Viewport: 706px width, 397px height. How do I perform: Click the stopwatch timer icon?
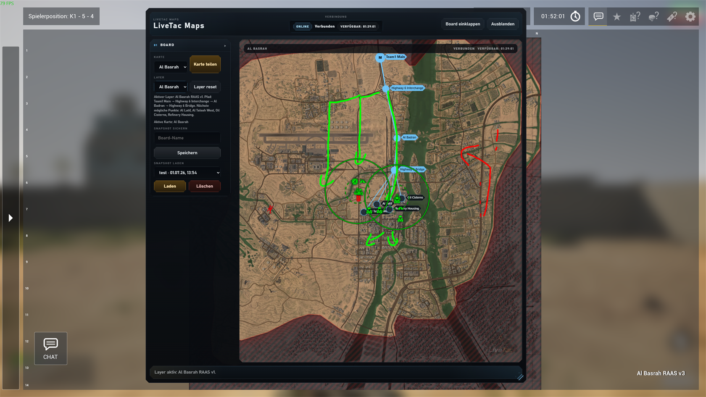pyautogui.click(x=575, y=16)
